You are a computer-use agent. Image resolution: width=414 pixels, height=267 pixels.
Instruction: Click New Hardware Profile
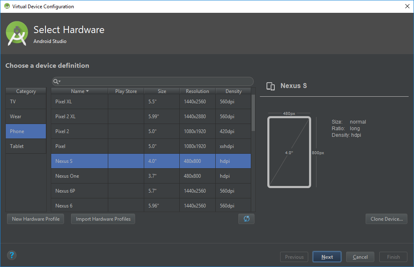click(36, 219)
